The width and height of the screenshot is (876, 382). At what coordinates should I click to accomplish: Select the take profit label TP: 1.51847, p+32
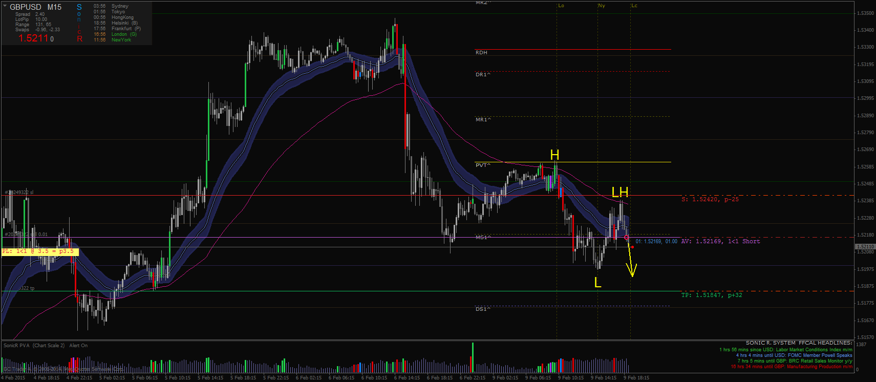[712, 295]
